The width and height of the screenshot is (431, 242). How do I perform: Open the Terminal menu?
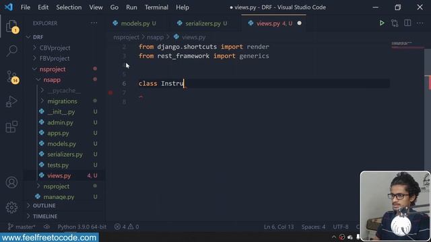[156, 7]
